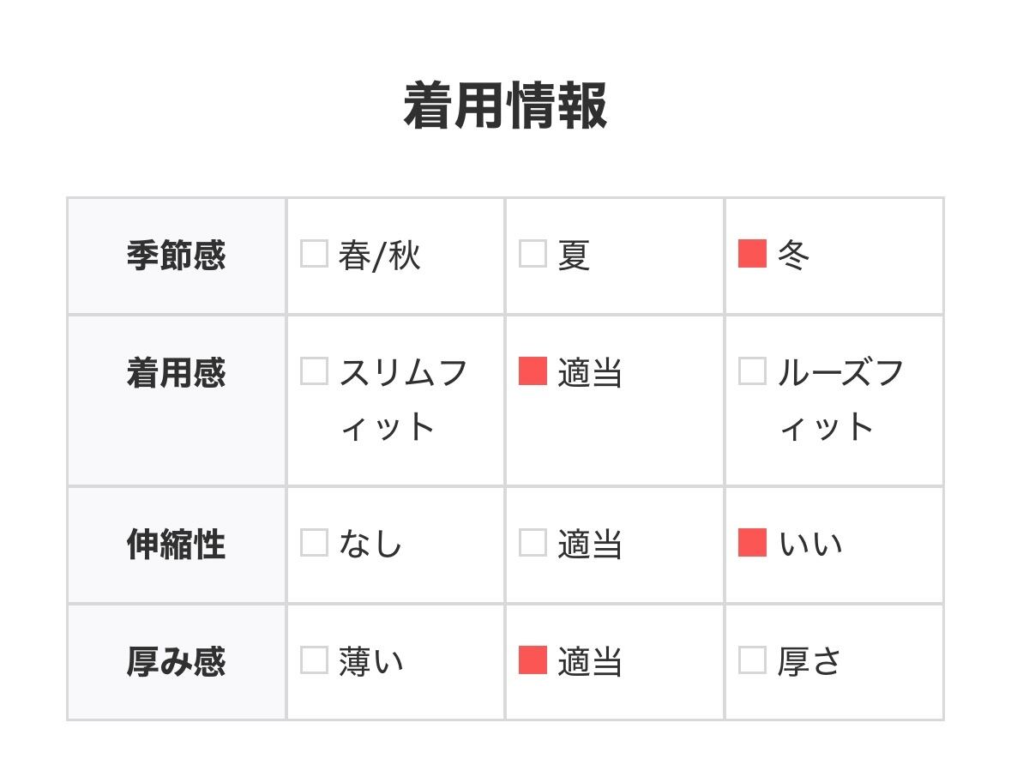Screen dimensions: 1011x777
Task: Tick the 夏 season checkbox
Action: click(533, 254)
